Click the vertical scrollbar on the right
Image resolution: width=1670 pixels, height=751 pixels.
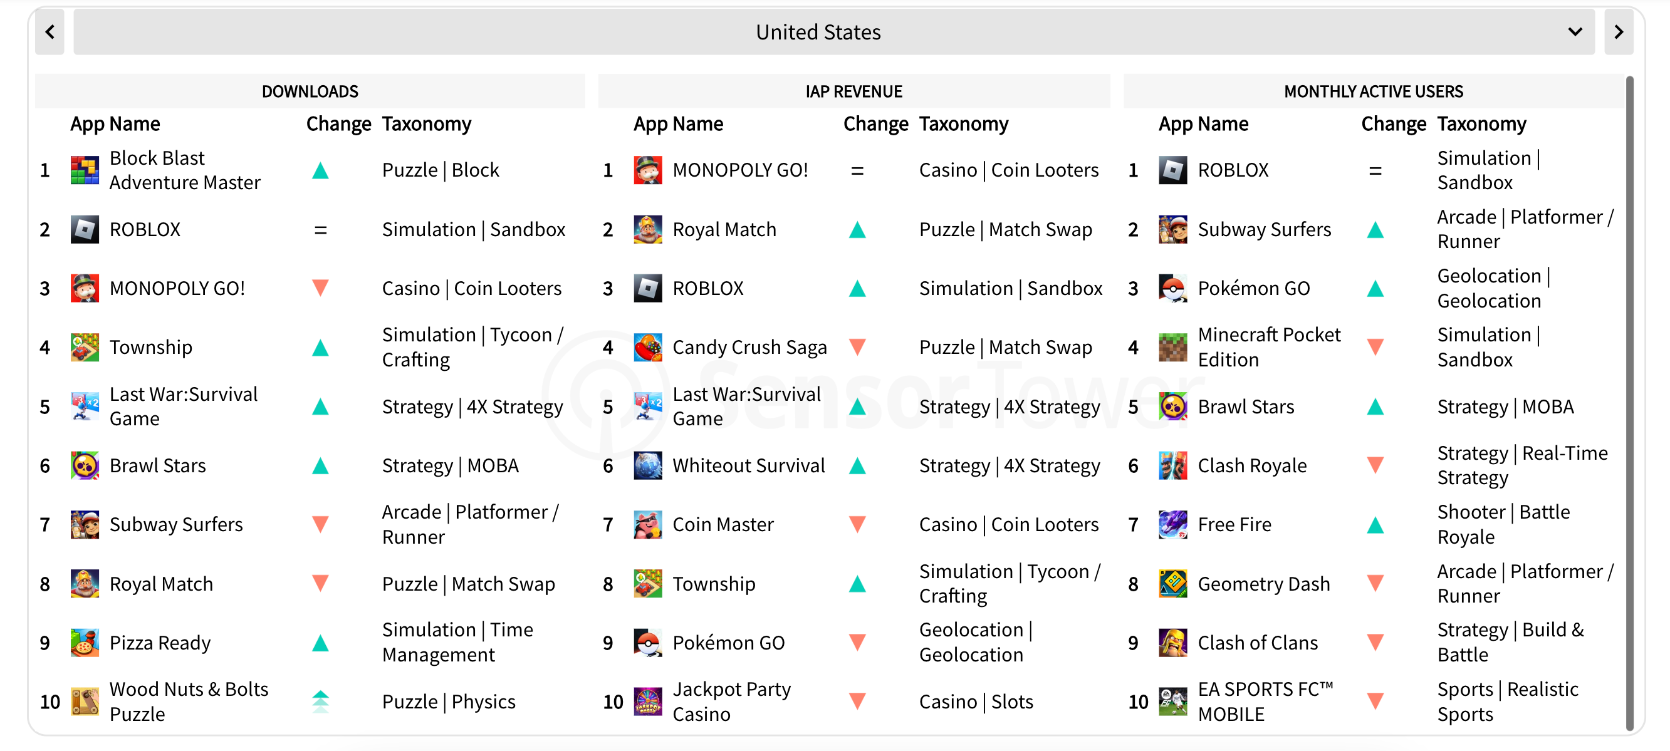[x=1629, y=403]
